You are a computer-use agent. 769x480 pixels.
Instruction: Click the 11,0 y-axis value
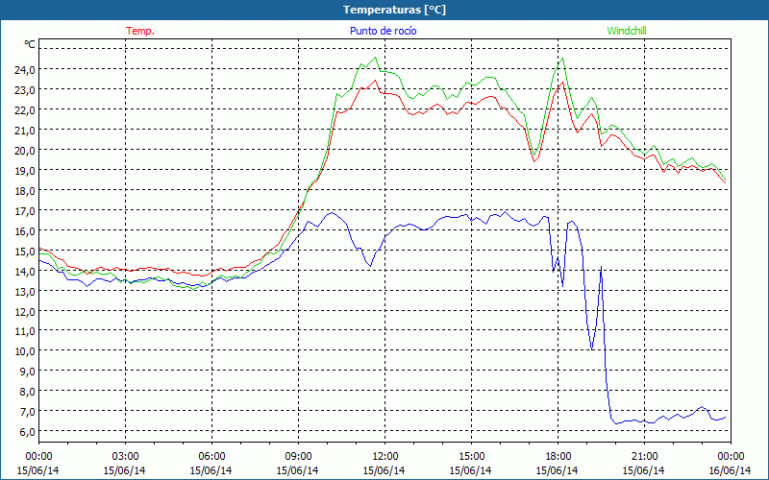(25, 331)
